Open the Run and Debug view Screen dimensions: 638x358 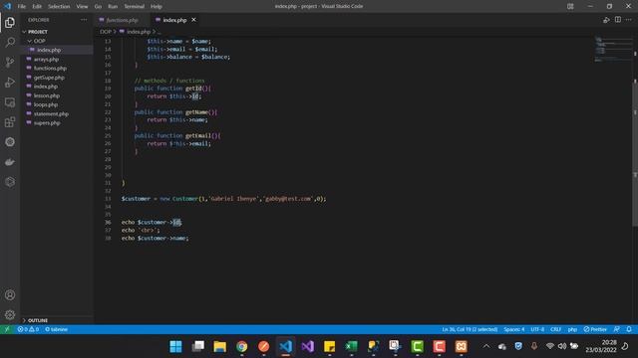click(x=10, y=82)
